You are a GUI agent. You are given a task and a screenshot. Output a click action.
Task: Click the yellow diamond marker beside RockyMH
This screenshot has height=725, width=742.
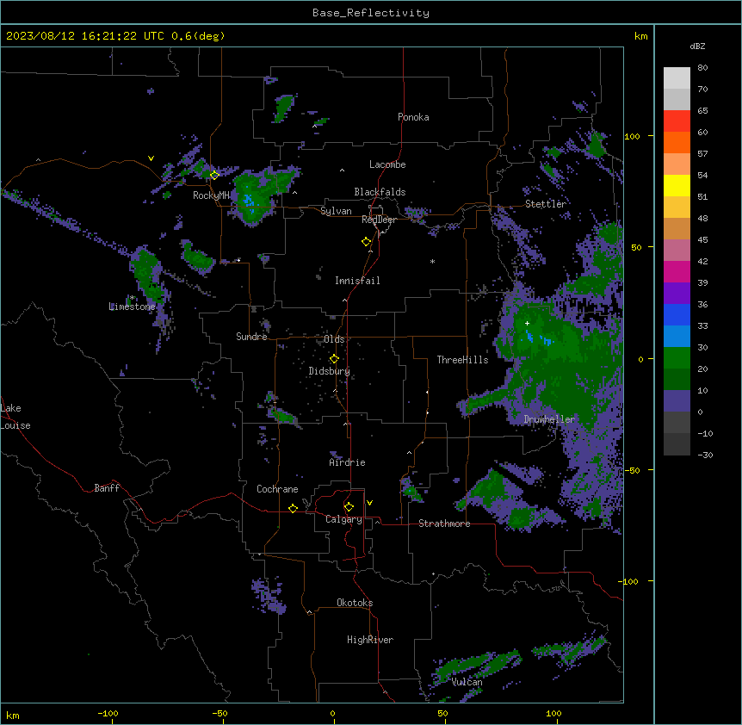coord(214,175)
